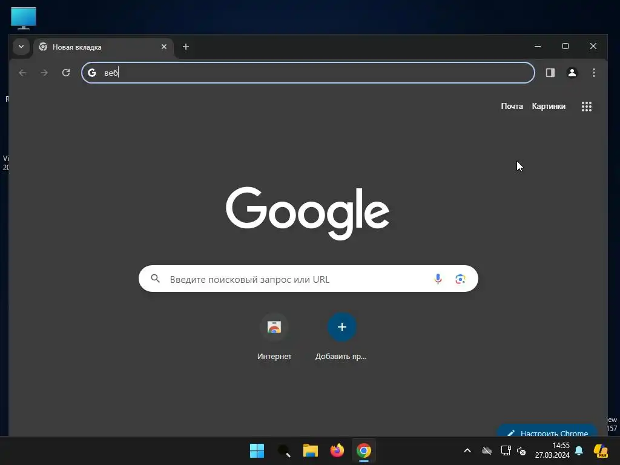The width and height of the screenshot is (620, 465).
Task: Launch Firefox from the taskbar
Action: [x=337, y=450]
